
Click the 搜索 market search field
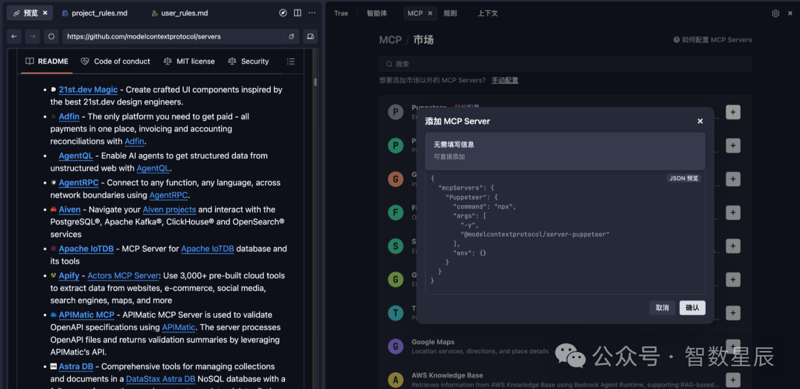coord(565,64)
